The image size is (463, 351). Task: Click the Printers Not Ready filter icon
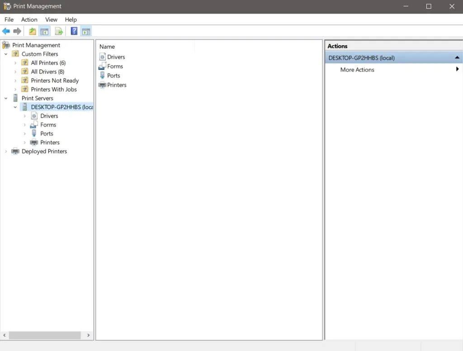[25, 80]
